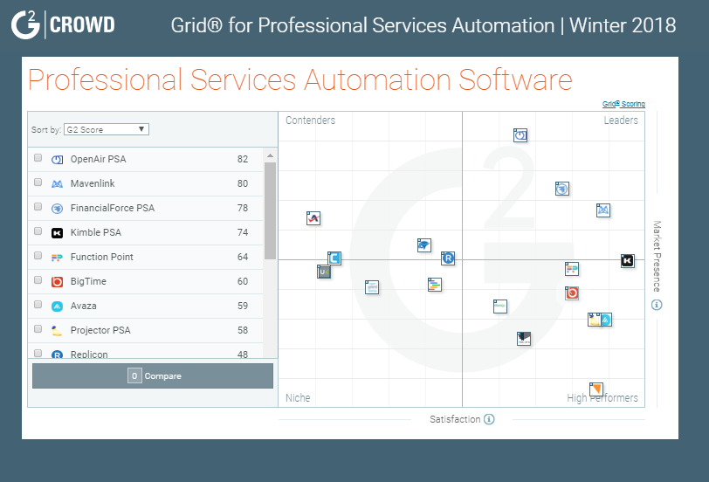Click the Market Presence info icon
Viewport: 709px width, 482px height.
(x=657, y=305)
